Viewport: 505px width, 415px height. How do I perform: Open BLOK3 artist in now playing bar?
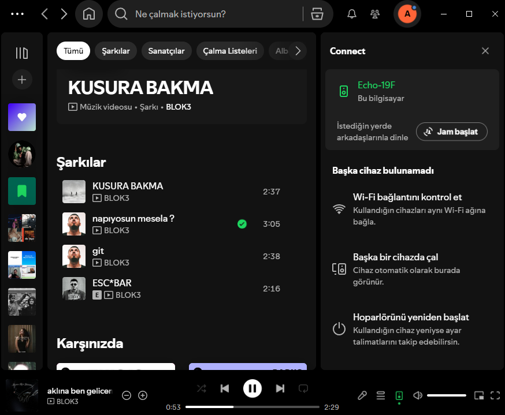coord(67,402)
